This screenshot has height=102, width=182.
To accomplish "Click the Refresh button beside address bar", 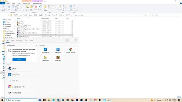I will point(146,15).
